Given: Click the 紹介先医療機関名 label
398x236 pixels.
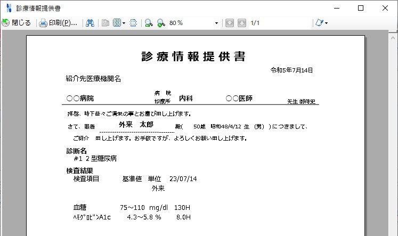Looking at the screenshot, I should pyautogui.click(x=93, y=79).
